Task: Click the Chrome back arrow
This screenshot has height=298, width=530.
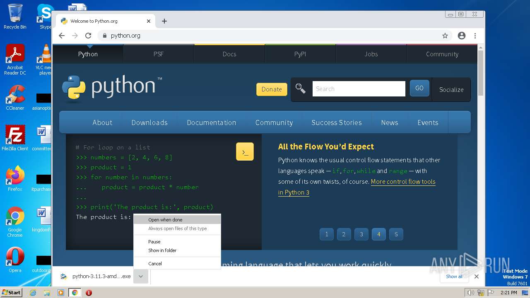Action: pyautogui.click(x=62, y=36)
